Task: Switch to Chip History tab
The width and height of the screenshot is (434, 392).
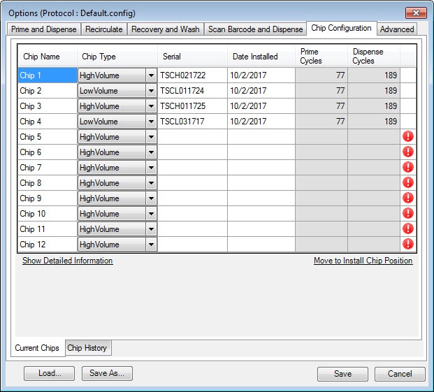Action: pos(87,348)
